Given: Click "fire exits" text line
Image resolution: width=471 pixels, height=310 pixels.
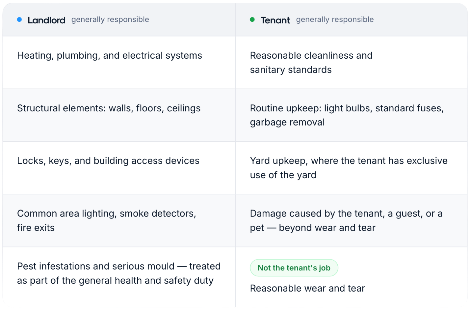Looking at the screenshot, I should tap(36, 228).
